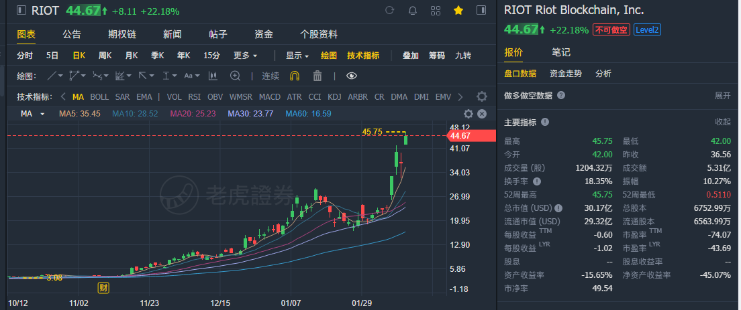Open the 更多 timeframe dropdown
The image size is (741, 310).
[x=245, y=56]
